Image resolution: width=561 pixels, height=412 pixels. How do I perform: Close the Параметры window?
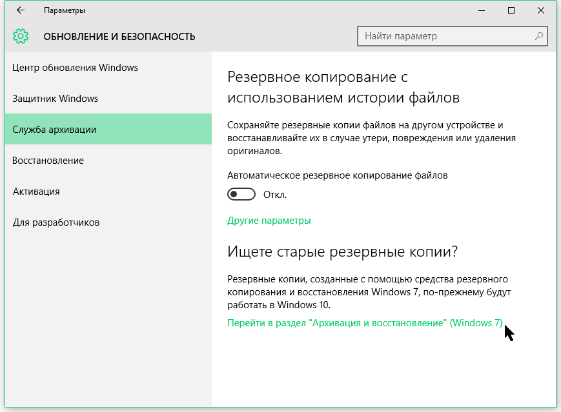(x=541, y=10)
